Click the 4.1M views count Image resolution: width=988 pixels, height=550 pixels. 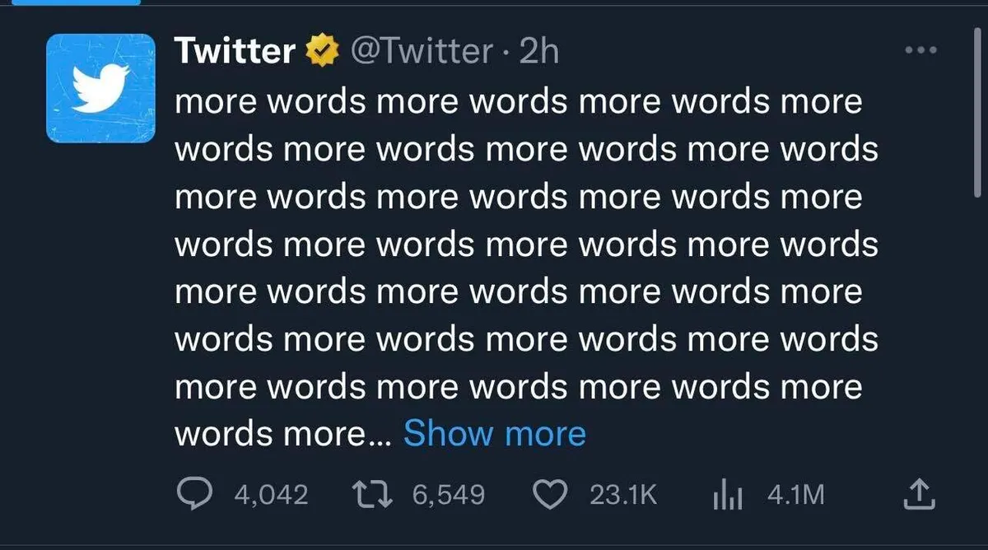(x=795, y=495)
